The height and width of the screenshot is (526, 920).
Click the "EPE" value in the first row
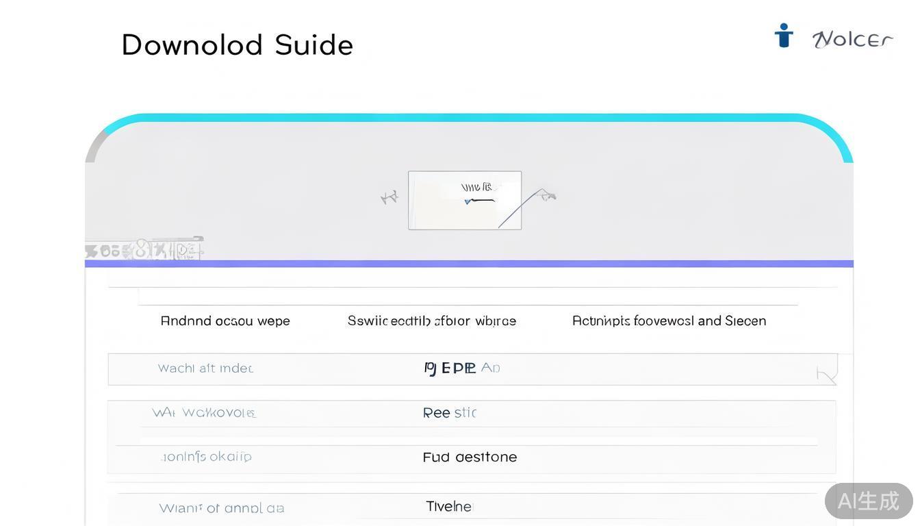pos(459,368)
